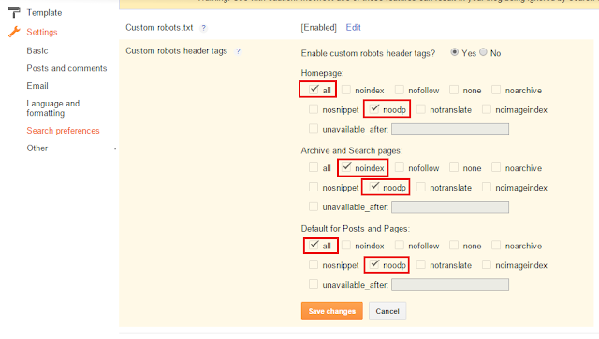The width and height of the screenshot is (599, 339).
Task: Toggle Posts and Pages noindex checkbox
Action: pos(346,246)
